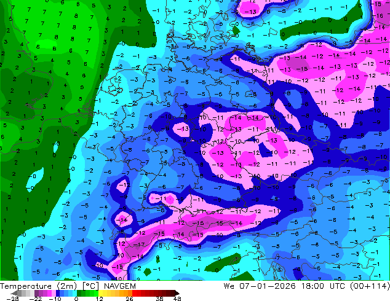
Task: Click the '-28' legend scale label
Action: click(12, 299)
